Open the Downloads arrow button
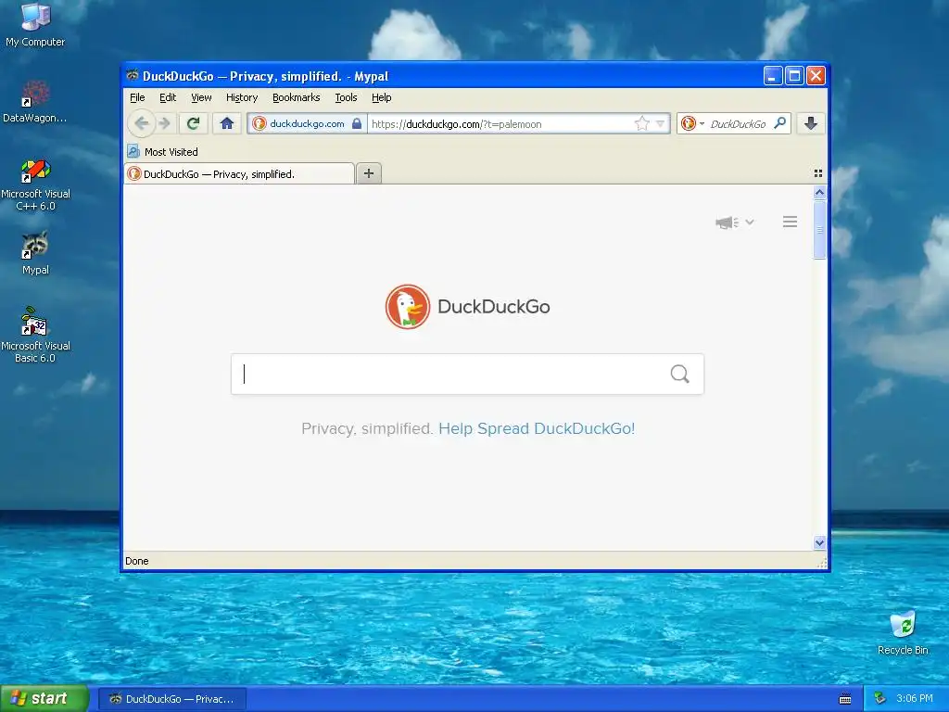This screenshot has width=949, height=712. [x=811, y=123]
